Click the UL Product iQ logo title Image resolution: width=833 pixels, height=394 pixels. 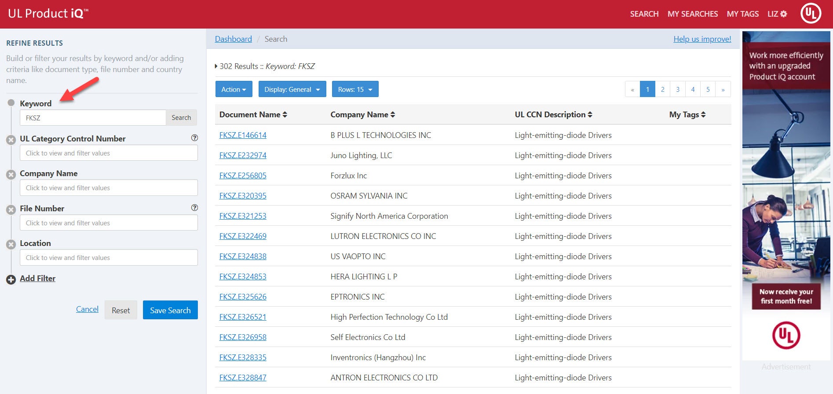[48, 14]
